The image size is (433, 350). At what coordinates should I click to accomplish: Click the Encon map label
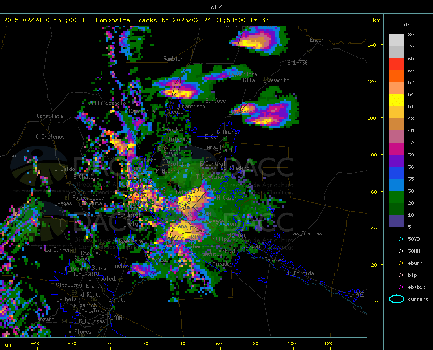tap(317, 40)
